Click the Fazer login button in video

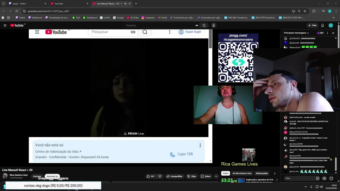pos(190,32)
